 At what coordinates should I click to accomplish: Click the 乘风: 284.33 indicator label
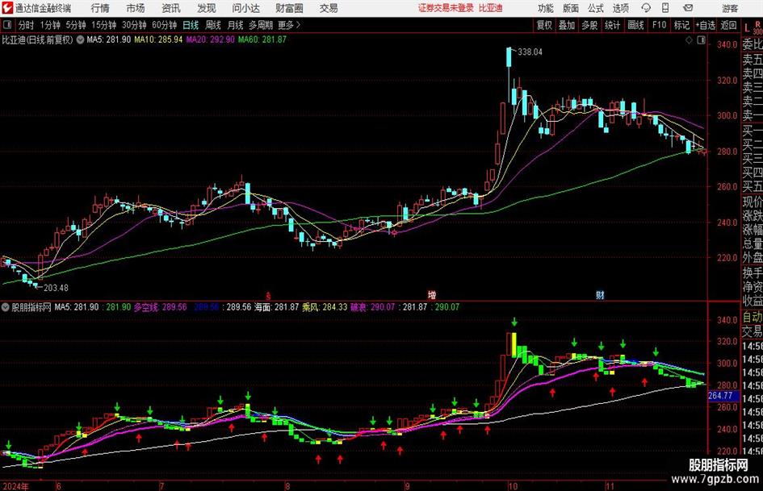click(325, 307)
